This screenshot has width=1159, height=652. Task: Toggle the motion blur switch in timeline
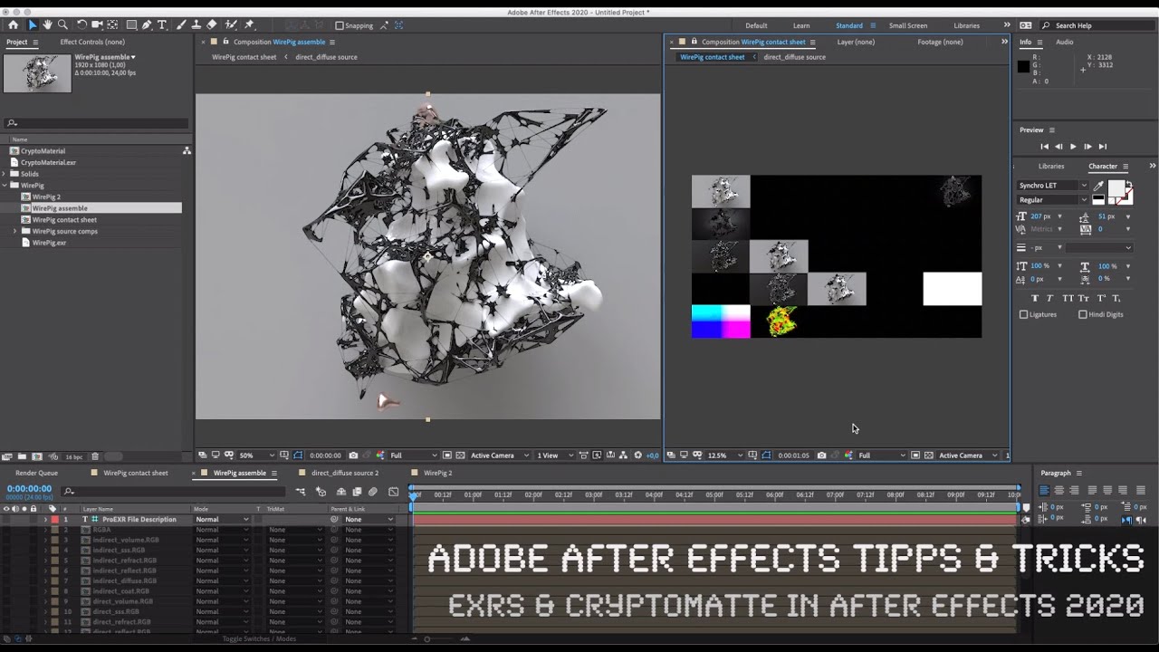pyautogui.click(x=372, y=492)
